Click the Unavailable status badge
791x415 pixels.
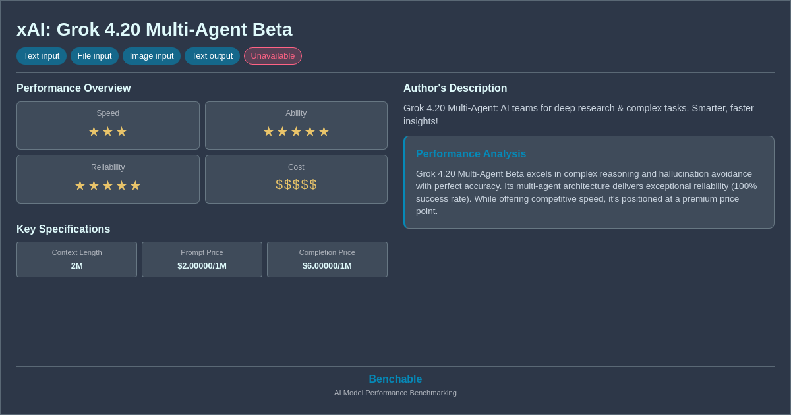[x=273, y=56]
